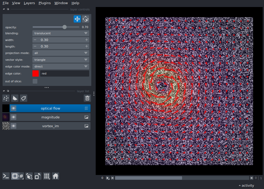The height and width of the screenshot is (189, 264).
Task: Enable the out of slice checkbox
Action: click(35, 81)
